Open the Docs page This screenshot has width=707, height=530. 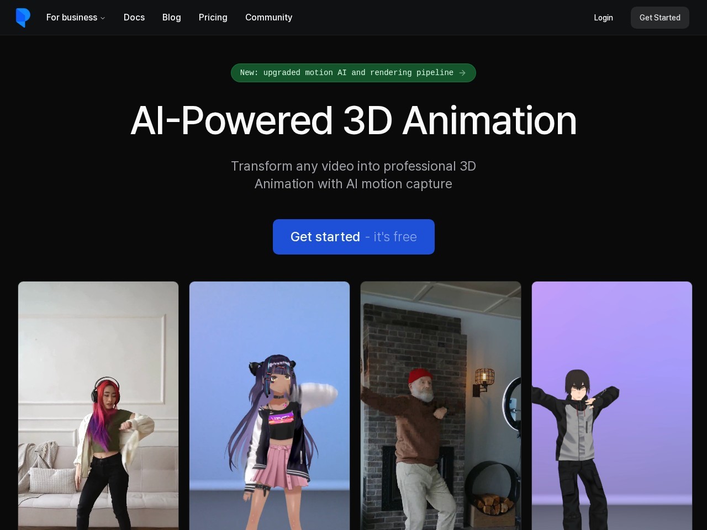pyautogui.click(x=134, y=18)
